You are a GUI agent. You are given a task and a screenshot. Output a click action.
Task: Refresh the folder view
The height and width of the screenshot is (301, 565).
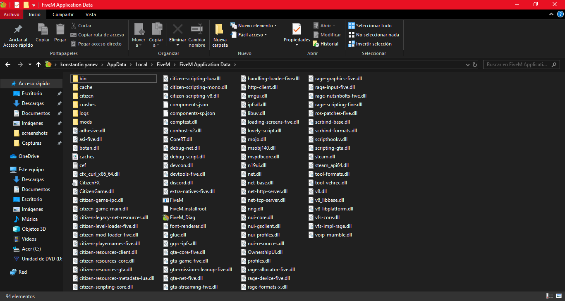tap(475, 64)
